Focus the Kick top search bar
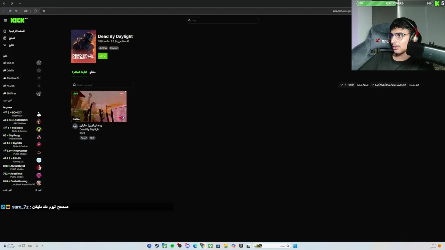 pyautogui.click(x=222, y=20)
